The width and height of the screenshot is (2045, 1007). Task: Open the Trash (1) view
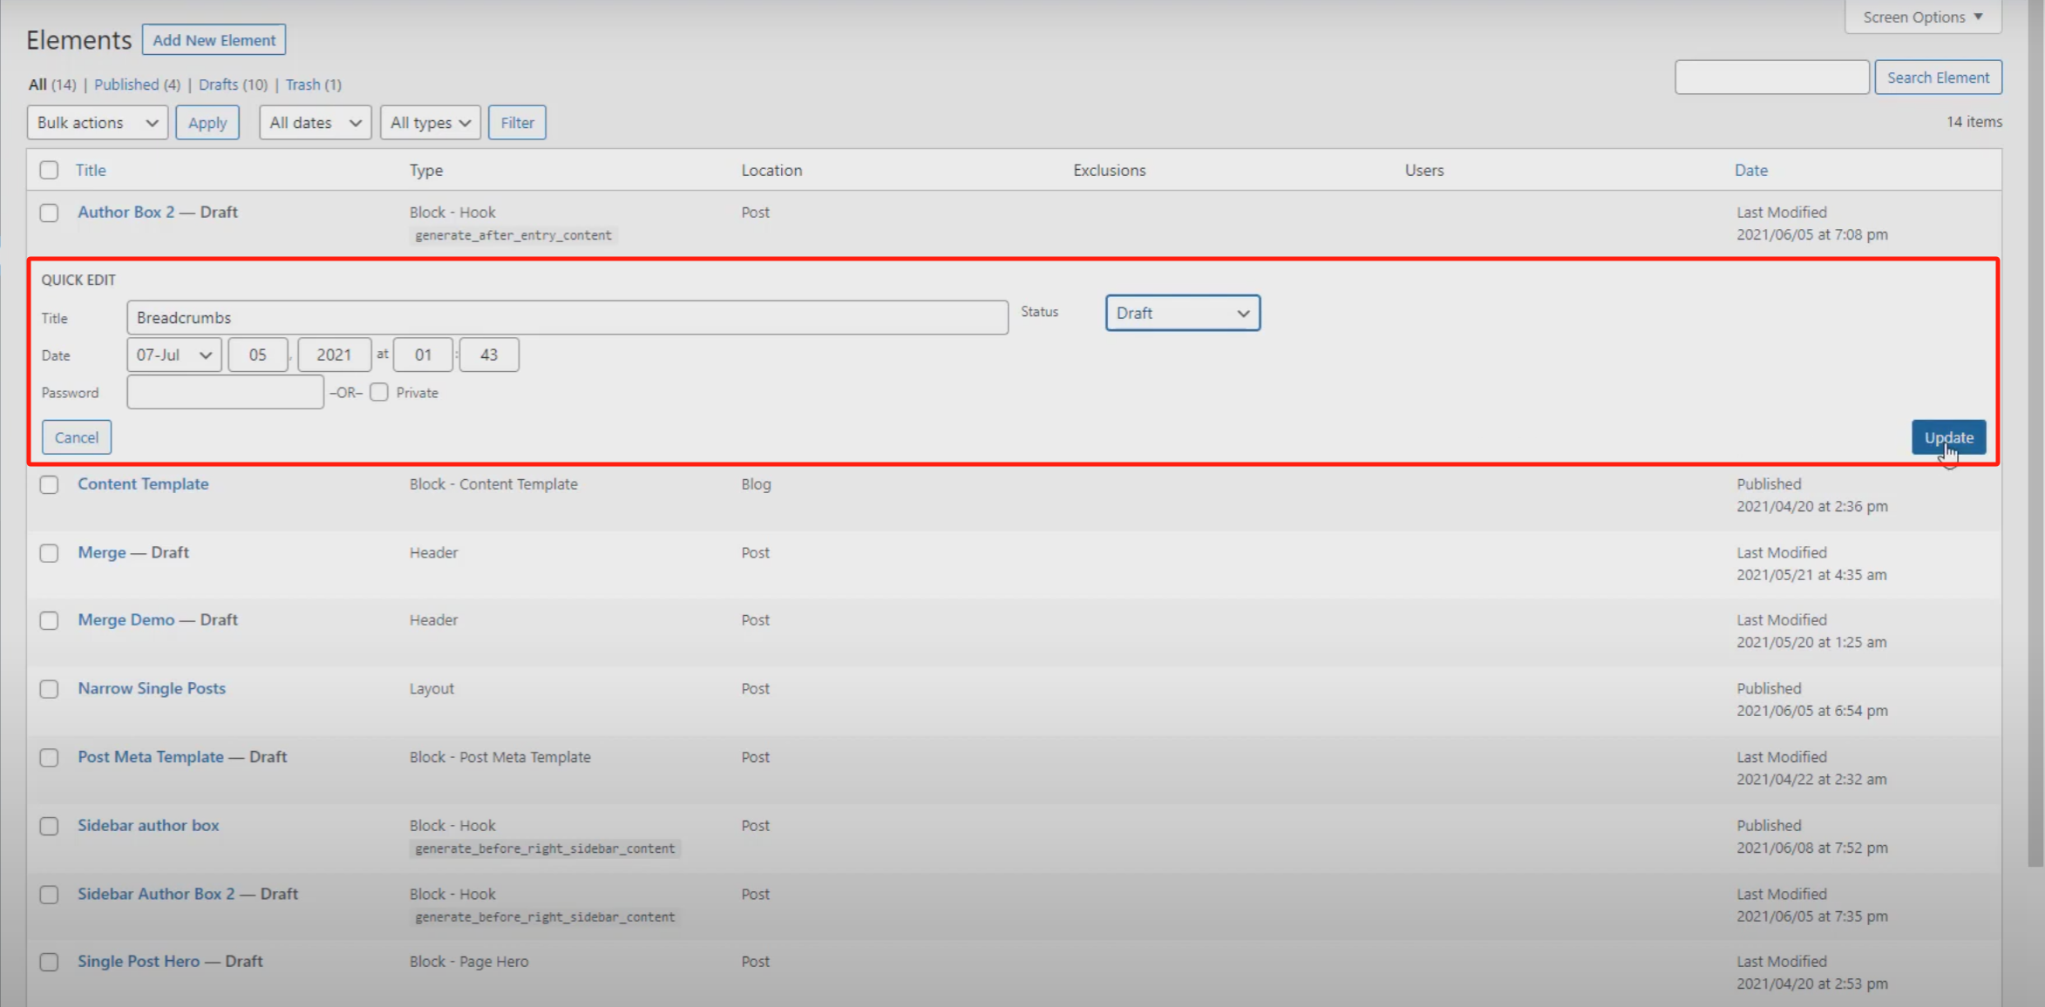313,84
